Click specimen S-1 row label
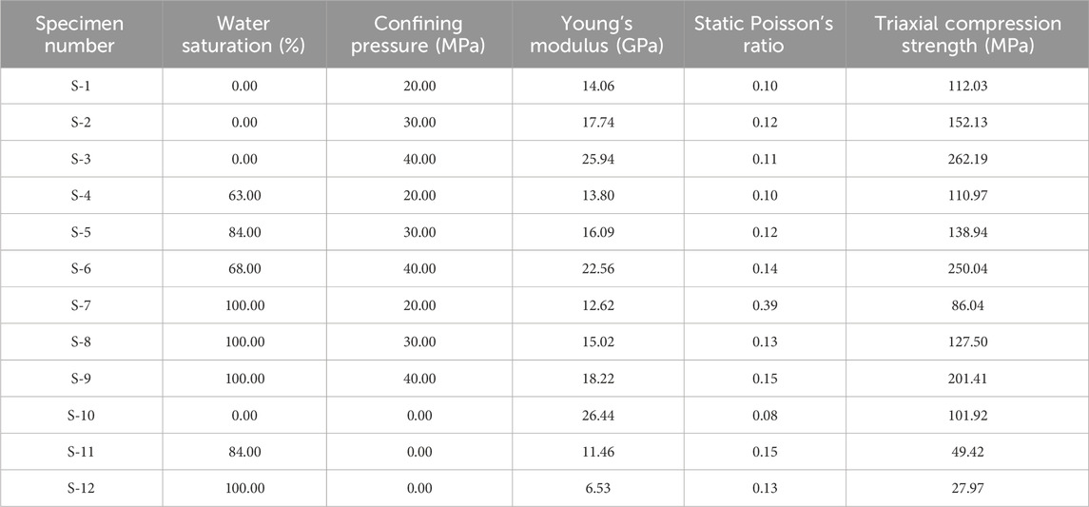The image size is (1089, 507). pyautogui.click(x=81, y=87)
